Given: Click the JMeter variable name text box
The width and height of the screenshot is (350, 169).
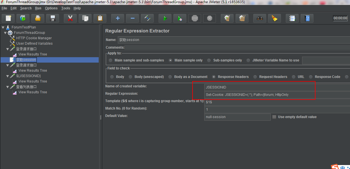Looking at the screenshot, I should pyautogui.click(x=326, y=60).
